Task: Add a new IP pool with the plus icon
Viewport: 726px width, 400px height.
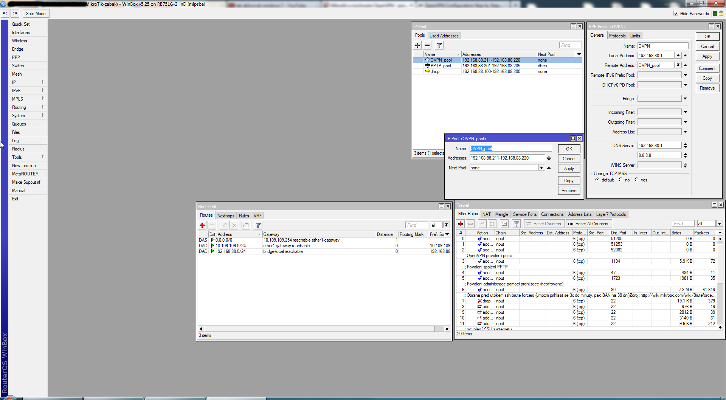Action: 417,45
